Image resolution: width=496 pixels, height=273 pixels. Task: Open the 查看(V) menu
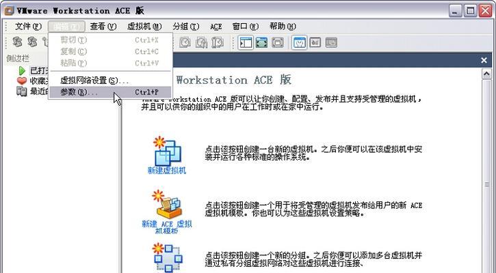(103, 27)
